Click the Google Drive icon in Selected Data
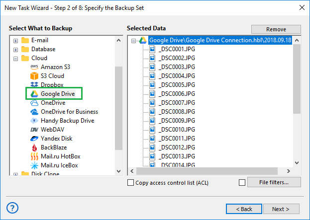The width and height of the screenshot is (310, 220). (x=143, y=40)
